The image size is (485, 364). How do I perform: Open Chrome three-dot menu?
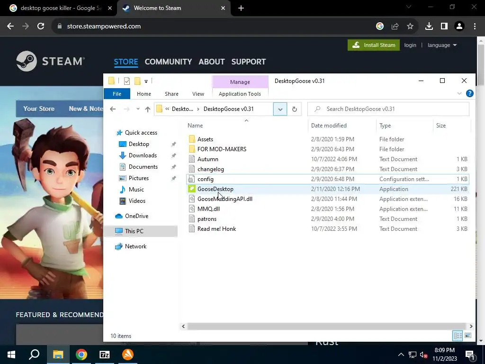coord(475,27)
